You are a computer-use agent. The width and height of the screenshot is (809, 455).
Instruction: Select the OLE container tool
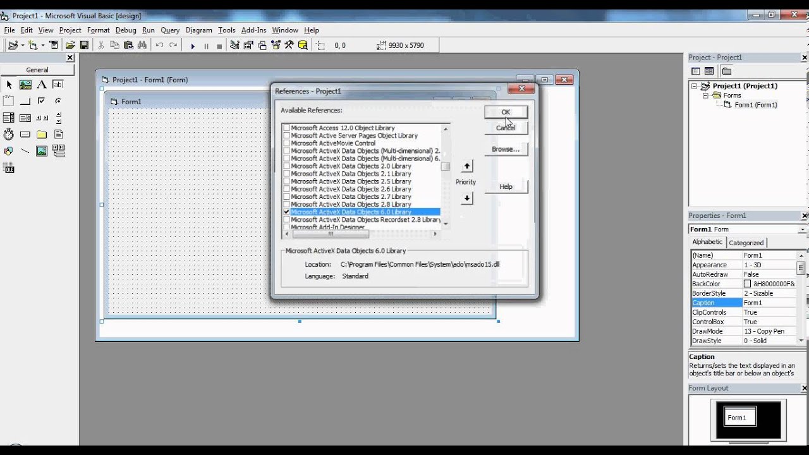point(9,168)
